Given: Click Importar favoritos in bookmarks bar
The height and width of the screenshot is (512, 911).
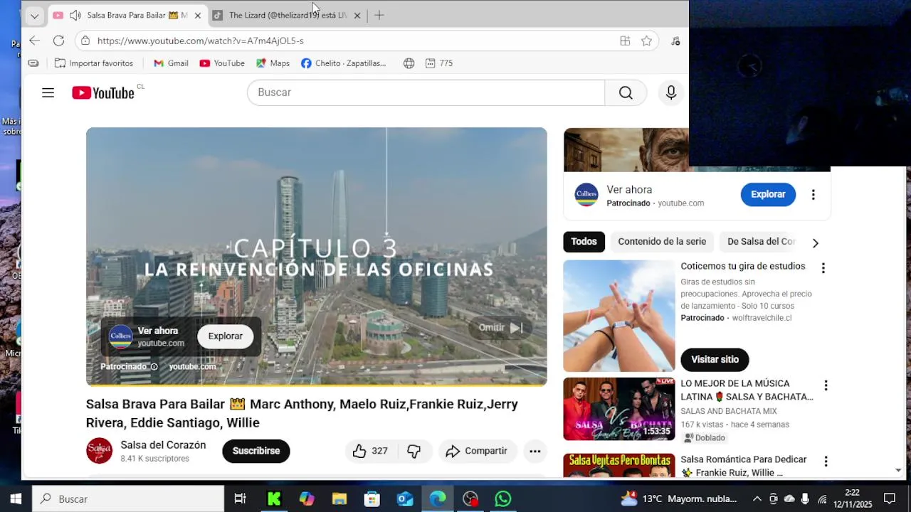Looking at the screenshot, I should (94, 63).
